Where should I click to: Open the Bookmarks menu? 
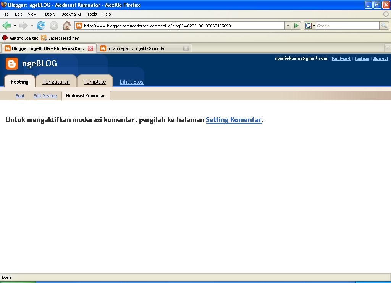71,14
